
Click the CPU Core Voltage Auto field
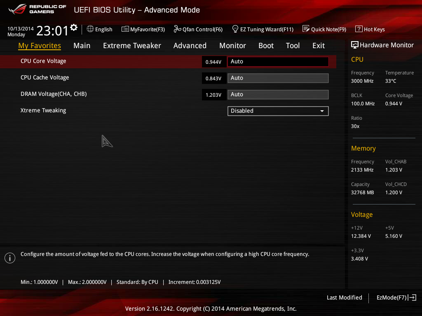coord(278,62)
